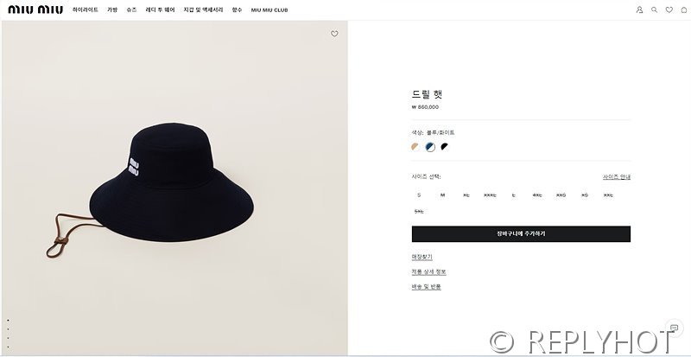Open the 슈즈 menu
The width and height of the screenshot is (691, 357).
tap(131, 10)
